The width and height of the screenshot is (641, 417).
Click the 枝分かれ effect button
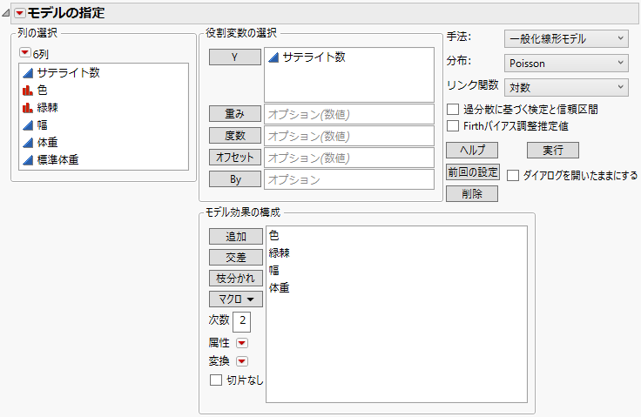235,279
